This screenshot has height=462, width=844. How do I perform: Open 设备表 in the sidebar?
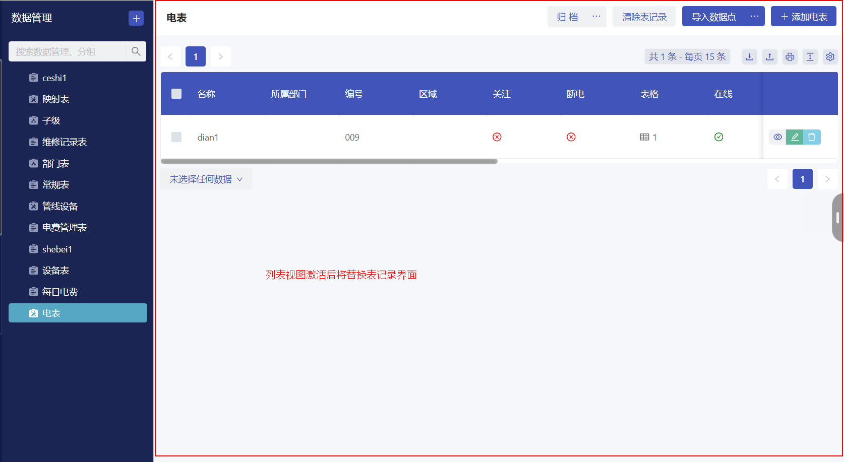coord(78,271)
